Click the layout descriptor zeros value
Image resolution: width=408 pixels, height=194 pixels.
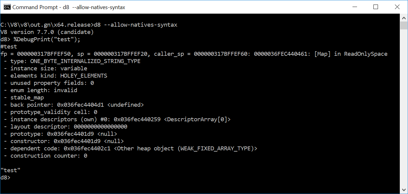tap(100, 126)
